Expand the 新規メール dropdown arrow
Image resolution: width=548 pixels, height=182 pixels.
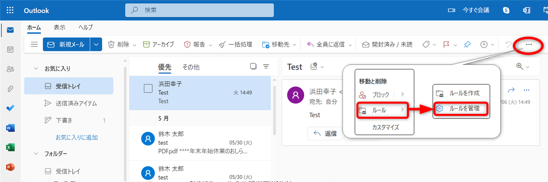click(96, 44)
